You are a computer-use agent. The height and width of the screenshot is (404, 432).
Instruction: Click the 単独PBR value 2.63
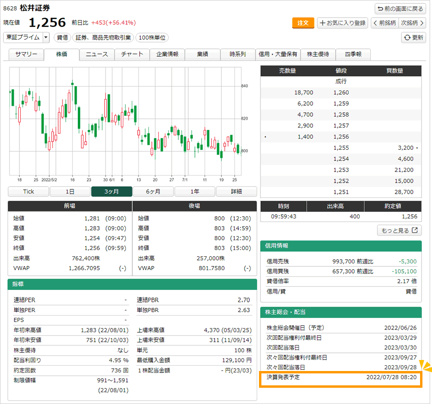tap(244, 310)
